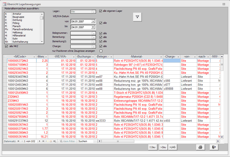Viewport: 230px width, 157px height.
Task: Select 'Rohr' in material code list
Action: [x=15, y=39]
